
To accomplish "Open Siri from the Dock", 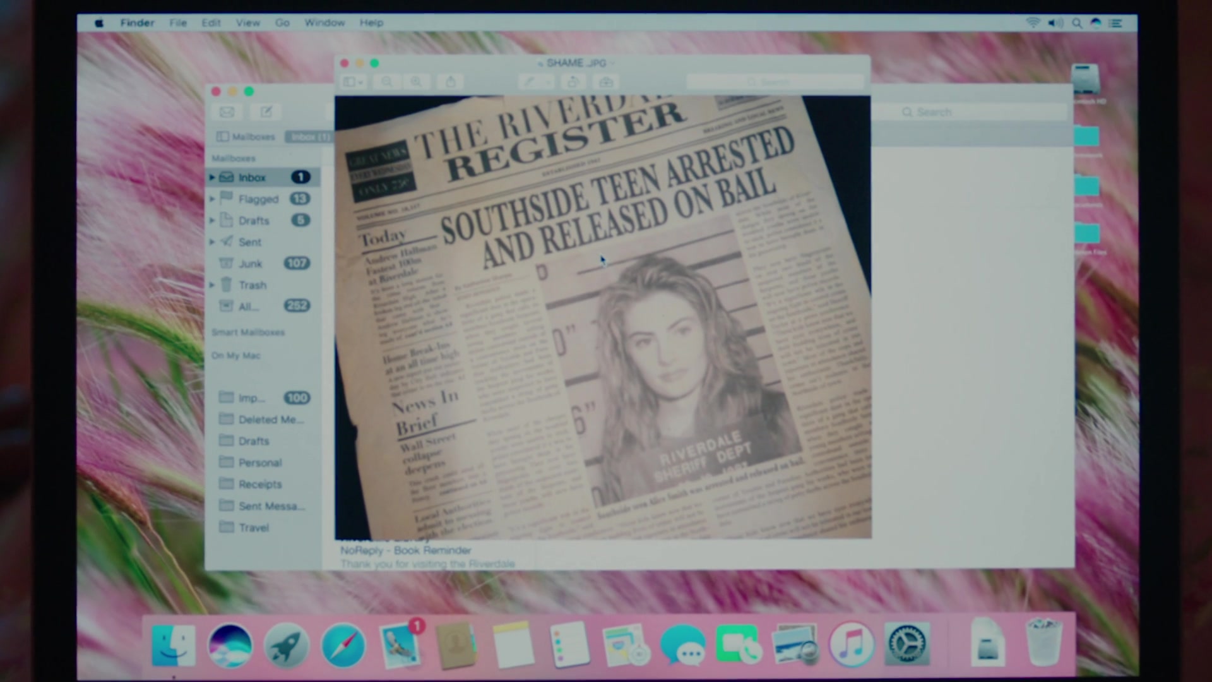I will 230,645.
